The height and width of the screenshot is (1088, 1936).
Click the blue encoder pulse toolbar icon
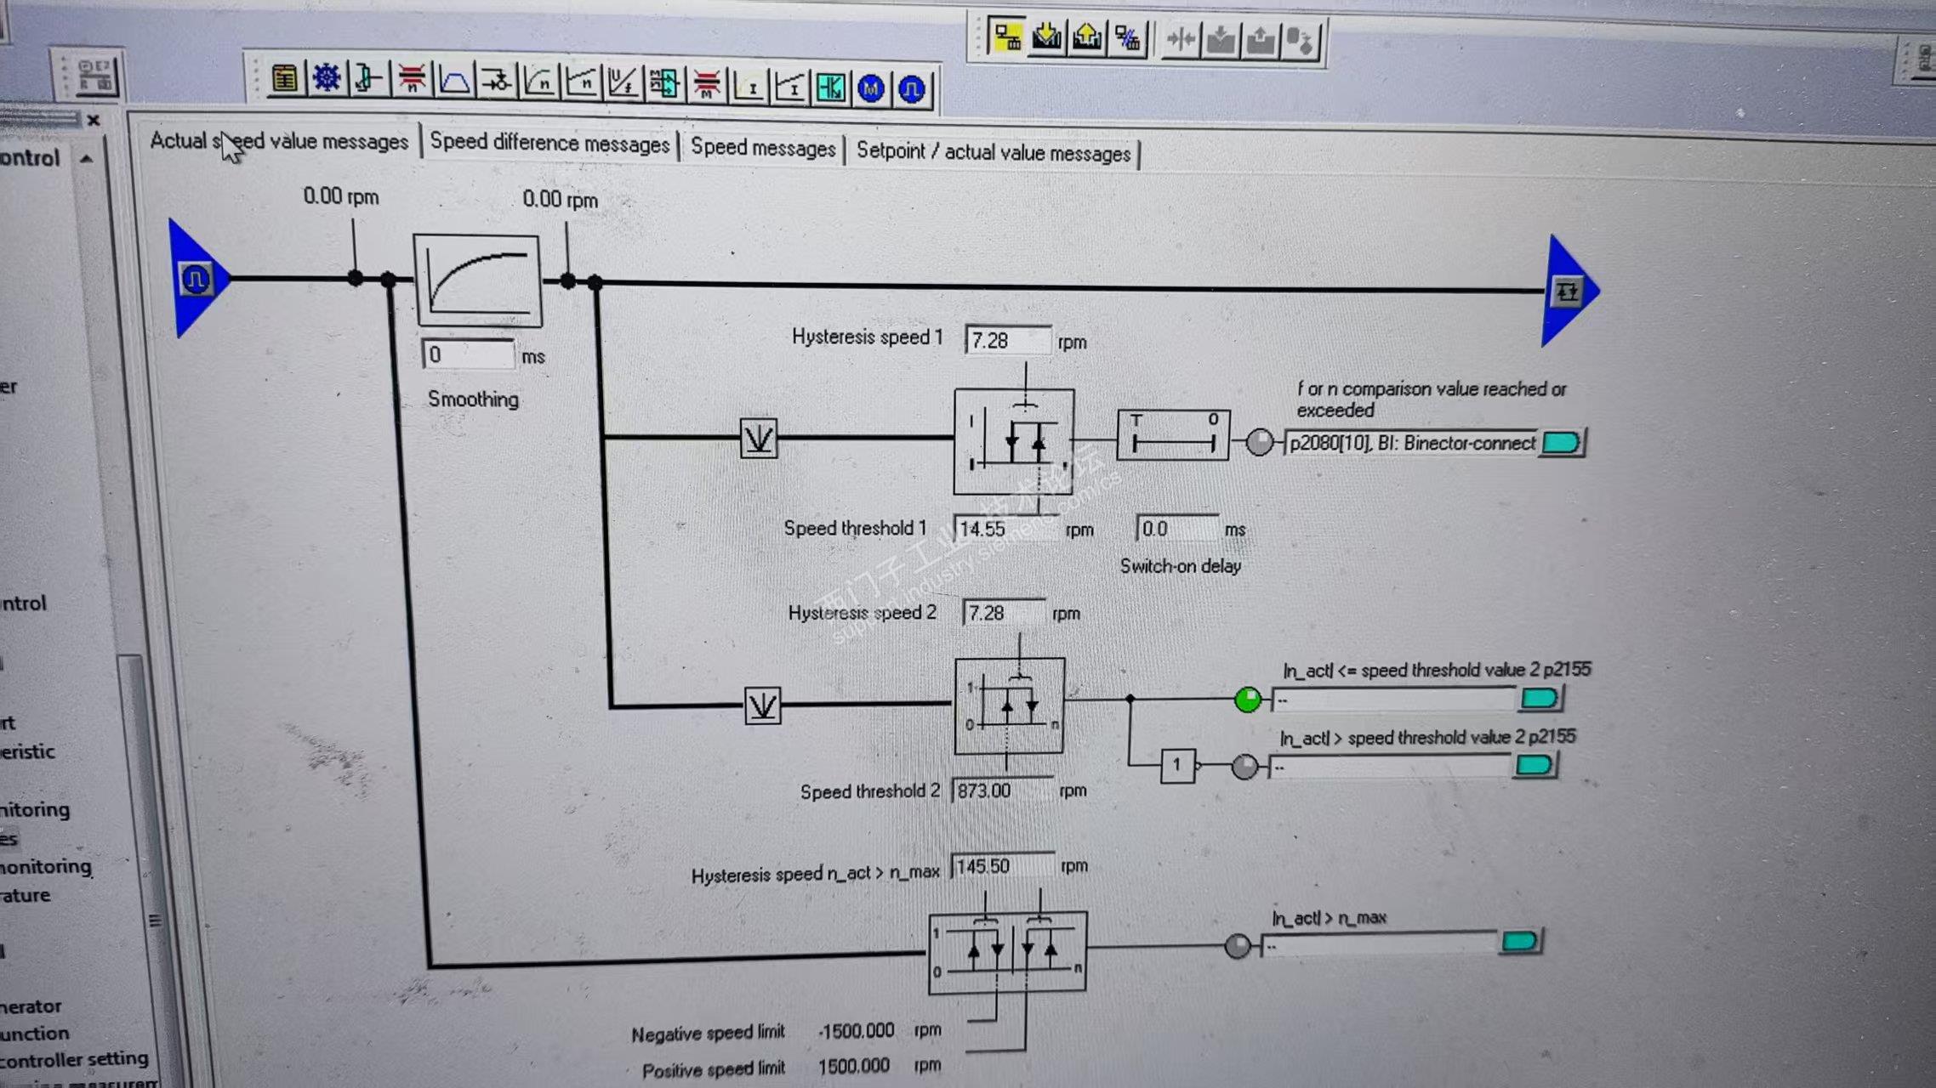pyautogui.click(x=911, y=89)
